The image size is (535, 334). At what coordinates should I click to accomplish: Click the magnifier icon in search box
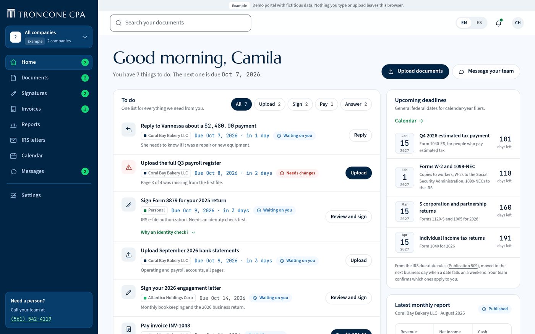118,23
